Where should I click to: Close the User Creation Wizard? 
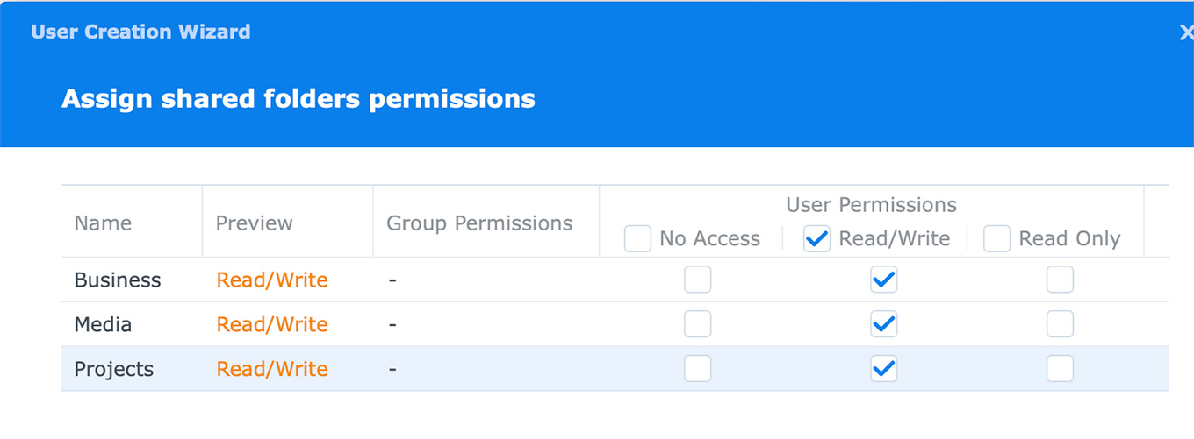click(x=1185, y=32)
